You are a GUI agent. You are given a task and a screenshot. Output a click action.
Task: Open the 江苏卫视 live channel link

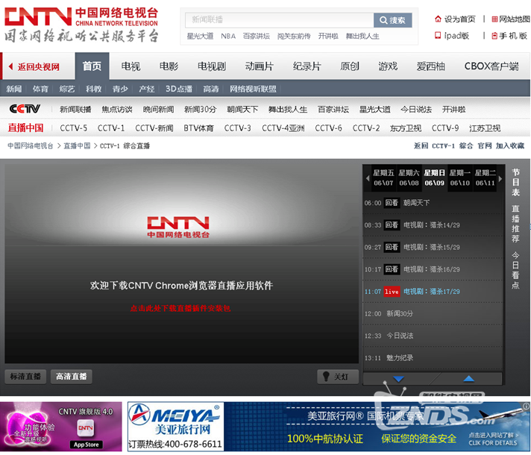tap(485, 128)
